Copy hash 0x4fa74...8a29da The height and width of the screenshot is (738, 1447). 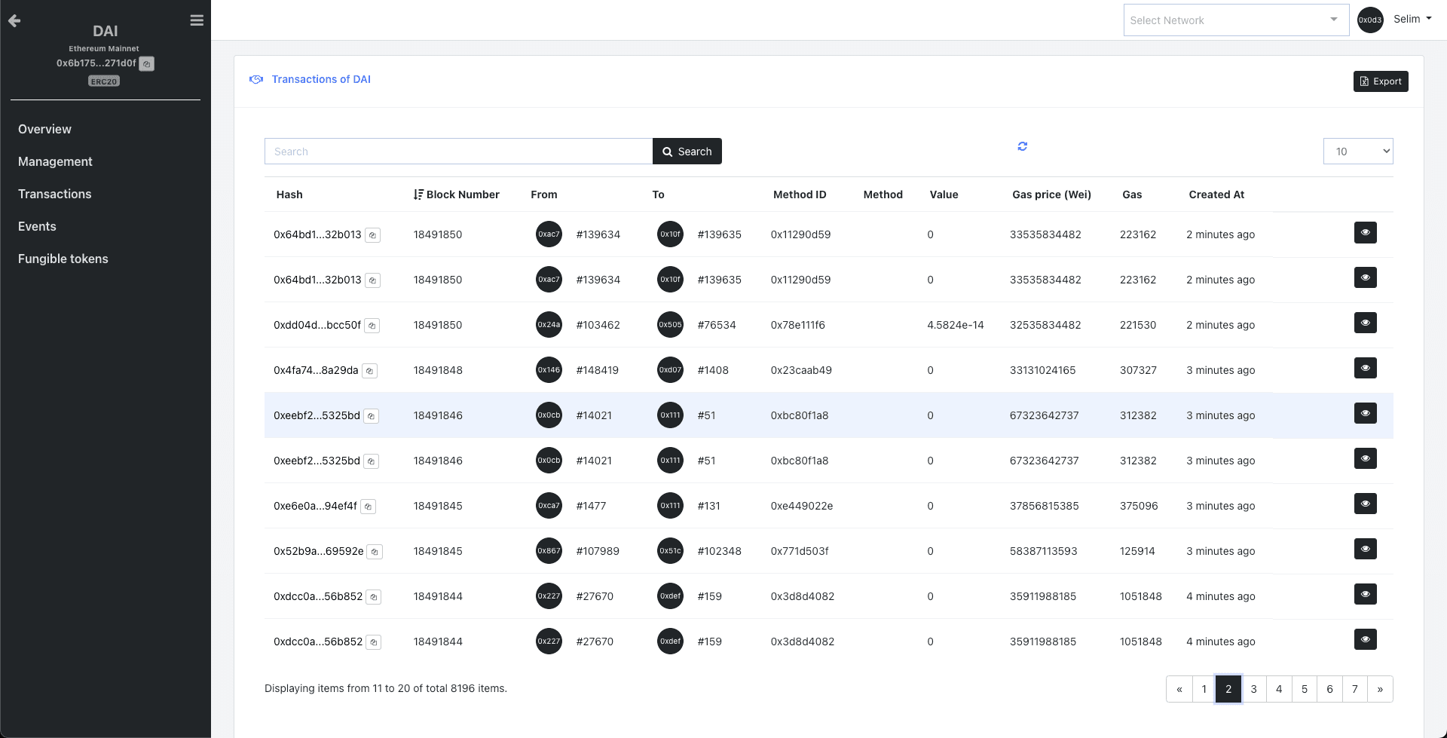(369, 371)
